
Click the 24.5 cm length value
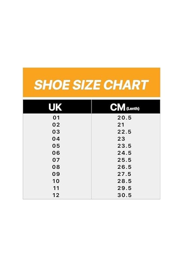124,153
